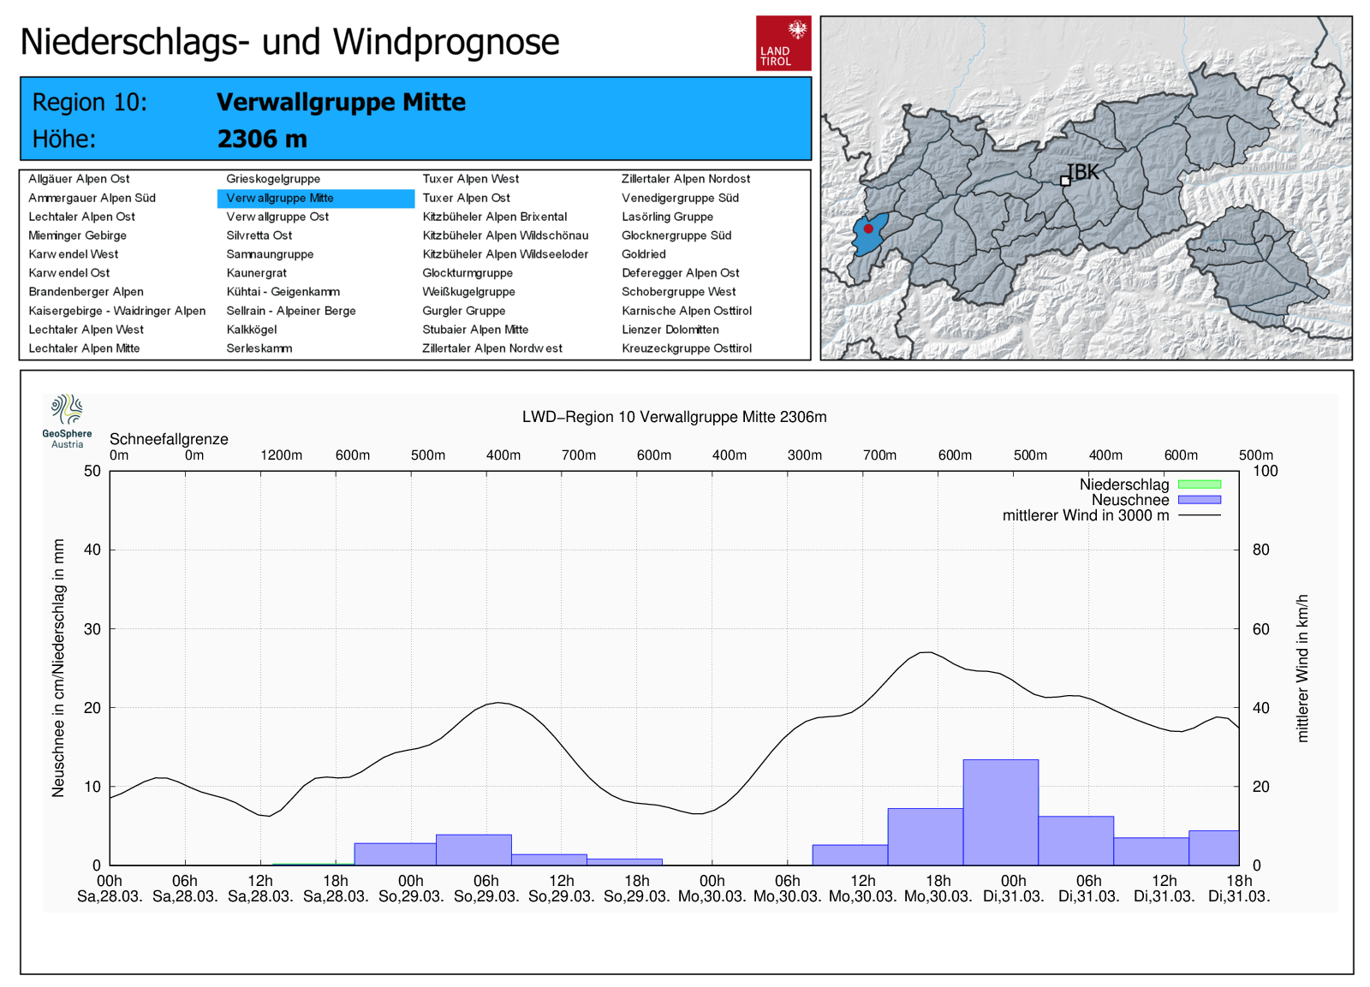The height and width of the screenshot is (987, 1370).
Task: Click the black wind line legend sample
Action: [x=1199, y=515]
